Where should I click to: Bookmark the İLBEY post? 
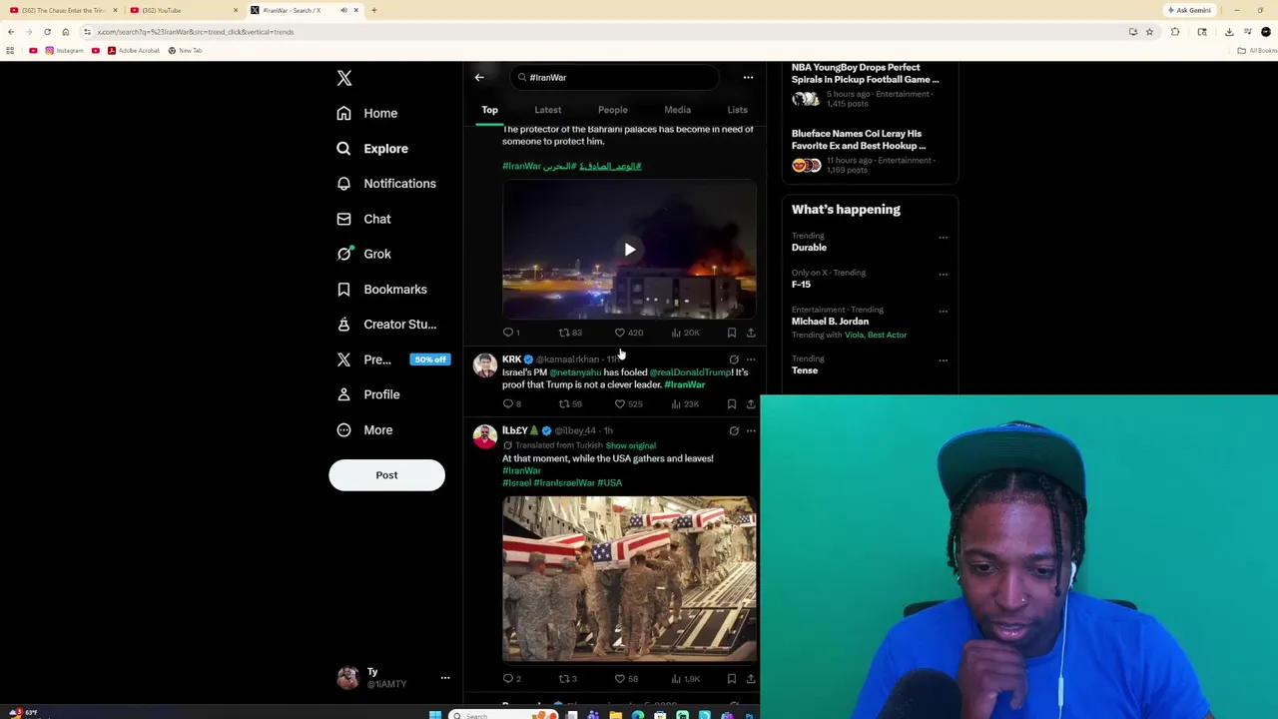tap(732, 679)
